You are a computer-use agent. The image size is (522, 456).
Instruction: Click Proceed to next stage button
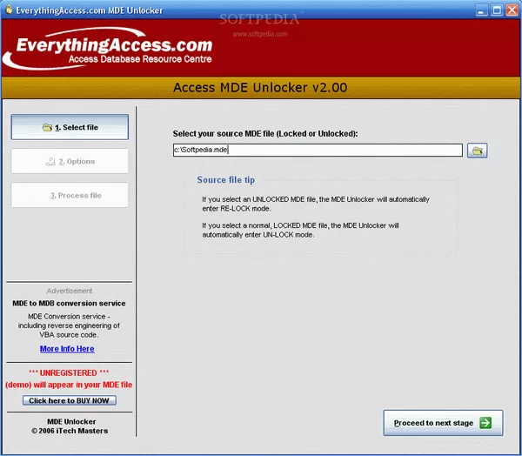[443, 423]
